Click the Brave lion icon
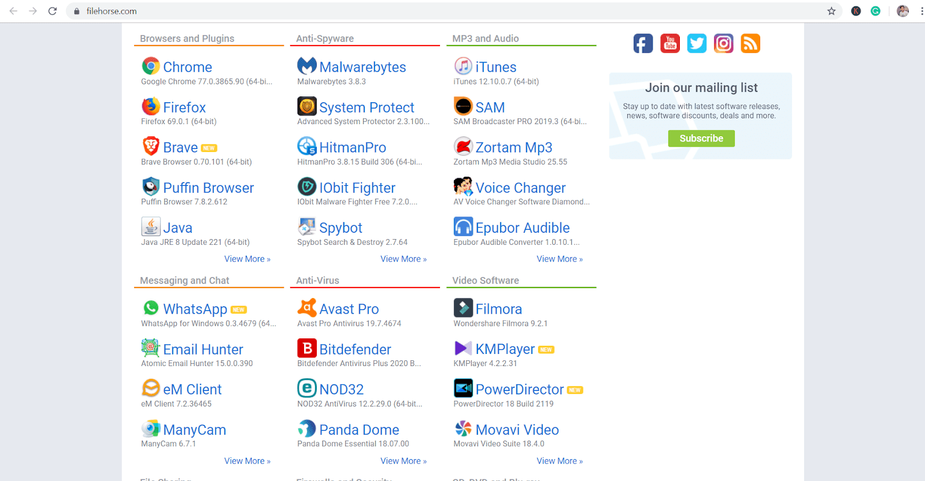The image size is (925, 481). coord(151,146)
